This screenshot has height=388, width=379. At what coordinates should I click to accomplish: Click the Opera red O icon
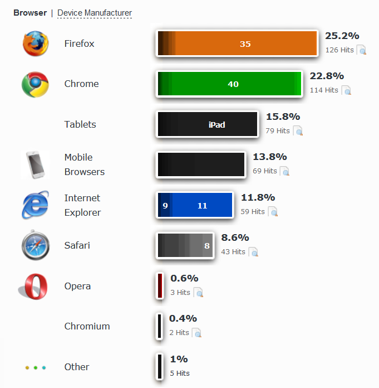coord(33,287)
